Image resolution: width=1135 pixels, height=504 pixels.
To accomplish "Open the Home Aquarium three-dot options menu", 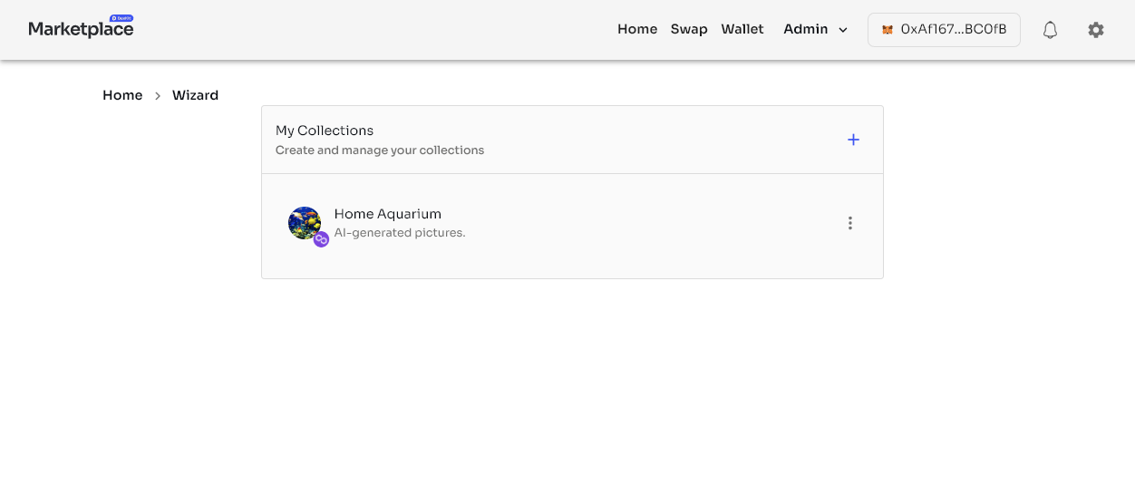I will 849,223.
